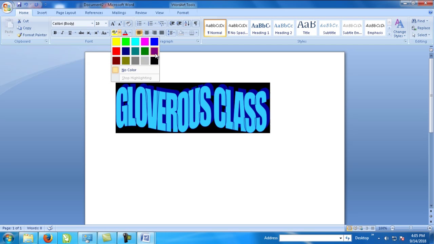Apply Heading 1 style
434x244 pixels.
coord(260,28)
